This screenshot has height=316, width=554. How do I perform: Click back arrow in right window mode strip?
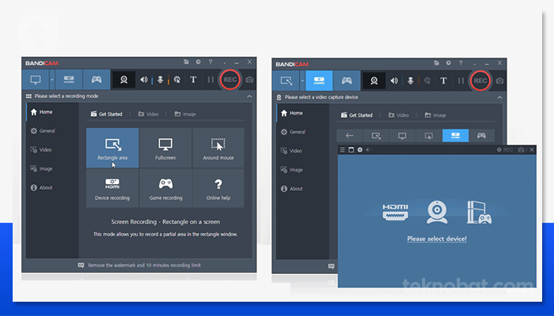click(x=350, y=135)
